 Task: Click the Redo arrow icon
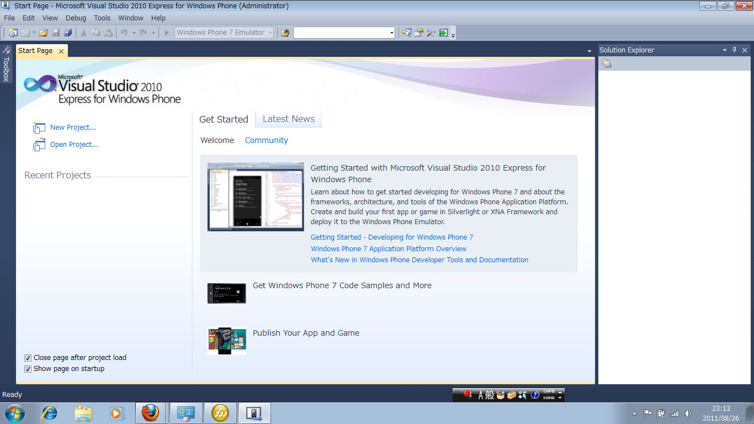click(x=144, y=33)
